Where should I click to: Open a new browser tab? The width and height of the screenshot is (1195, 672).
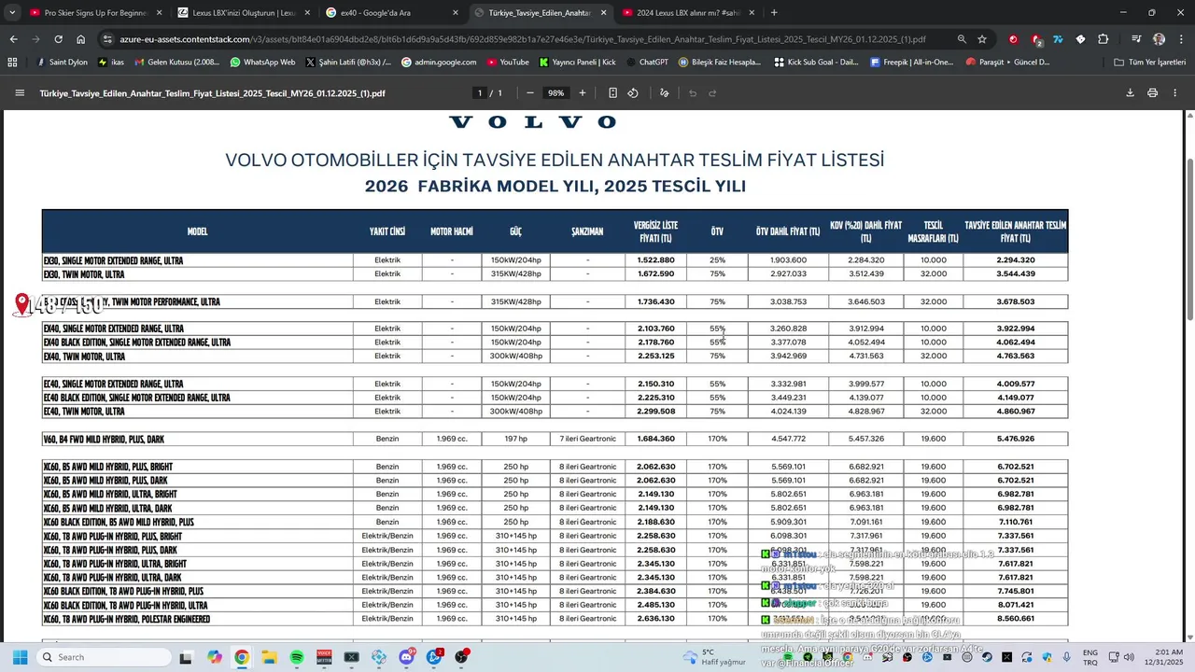click(774, 13)
